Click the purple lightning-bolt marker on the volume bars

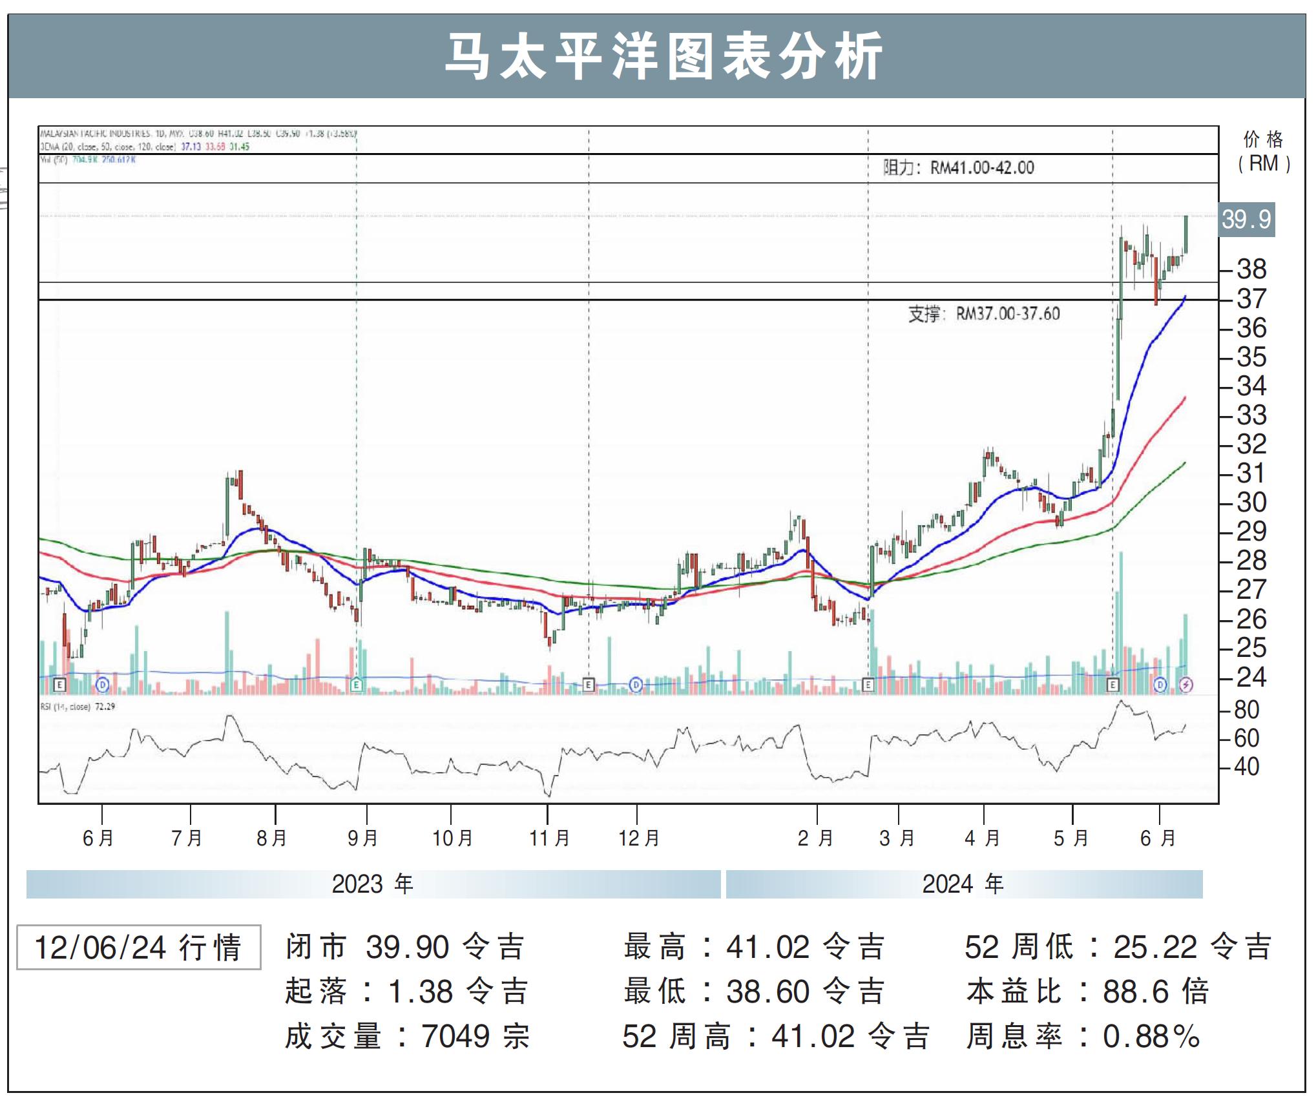click(1186, 684)
